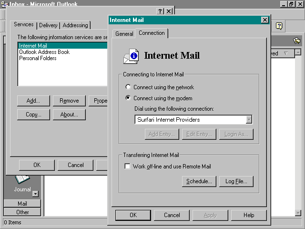Click the Help button in Internet Mail
The width and height of the screenshot is (305, 229).
(249, 215)
